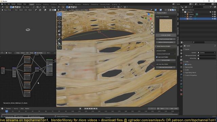This screenshot has height=122, width=217.
Task: Open Playback menu in timeline
Action: click(9, 108)
